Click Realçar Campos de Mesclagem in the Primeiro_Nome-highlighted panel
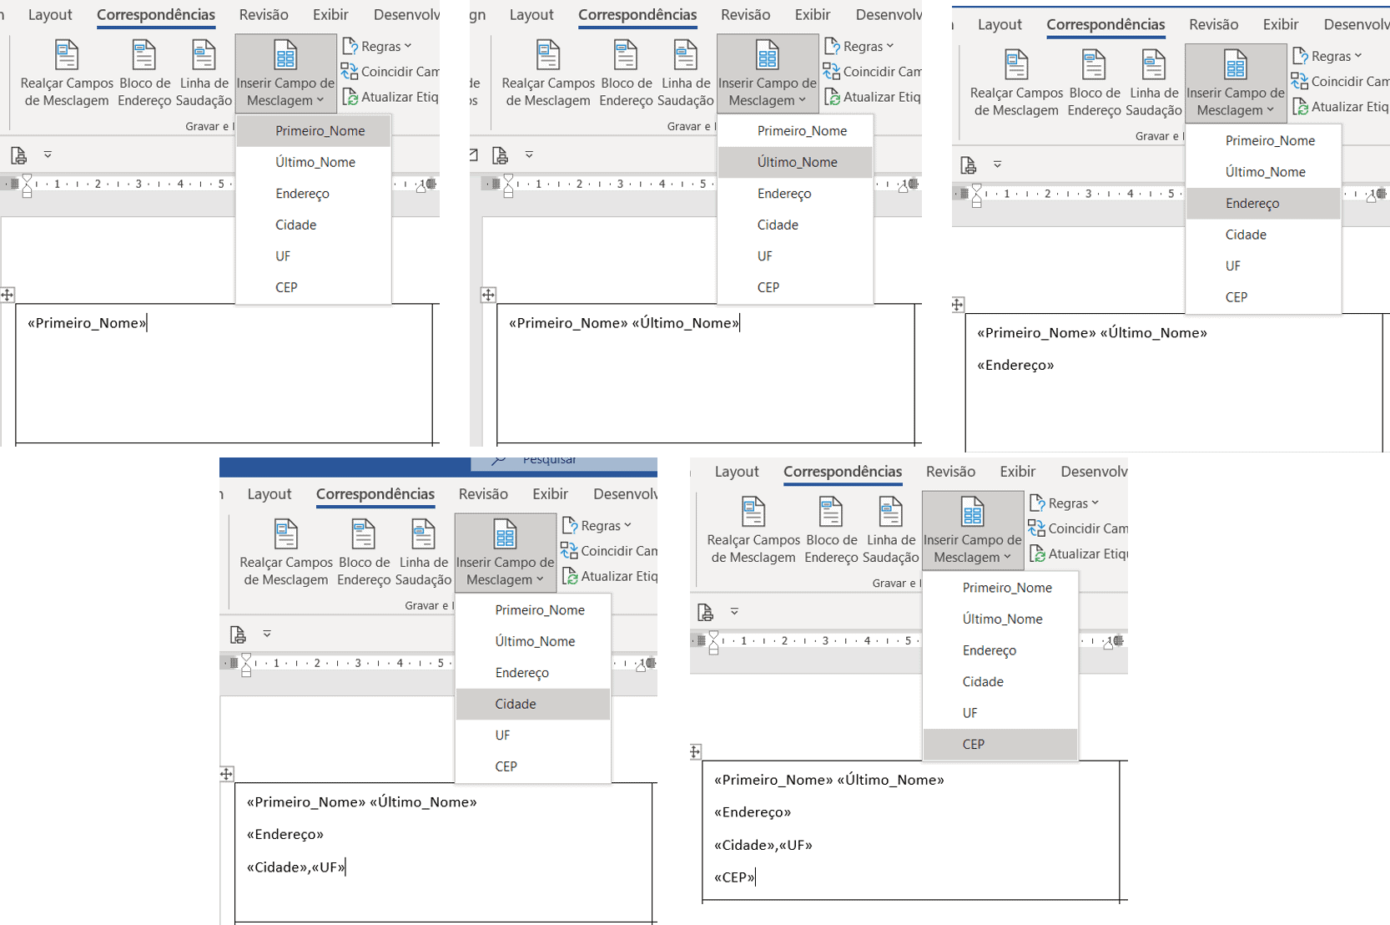Viewport: 1390px width, 925px height. (x=66, y=73)
